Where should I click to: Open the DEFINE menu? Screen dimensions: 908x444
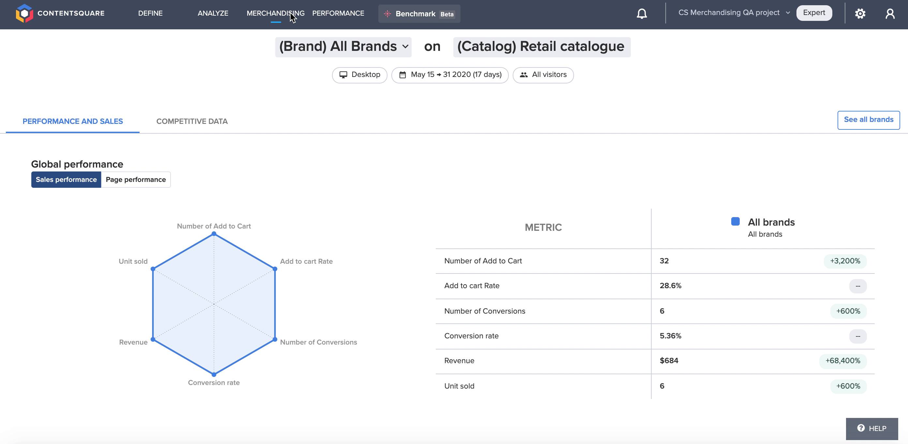pyautogui.click(x=150, y=13)
